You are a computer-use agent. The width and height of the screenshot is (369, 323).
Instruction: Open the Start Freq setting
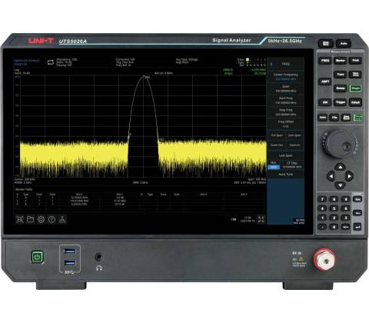286,101
